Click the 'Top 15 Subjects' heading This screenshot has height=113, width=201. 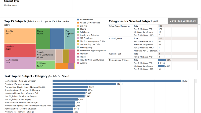[15, 21]
